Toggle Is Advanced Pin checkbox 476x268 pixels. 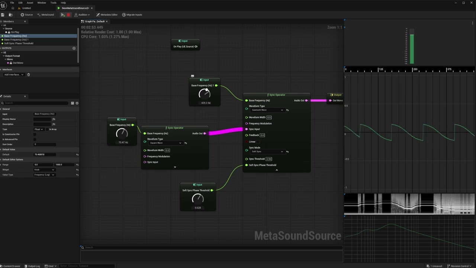35,139
